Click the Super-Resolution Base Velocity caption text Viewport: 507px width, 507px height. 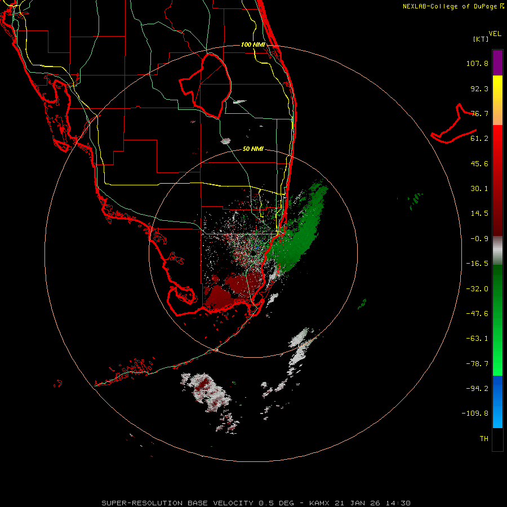[256, 503]
